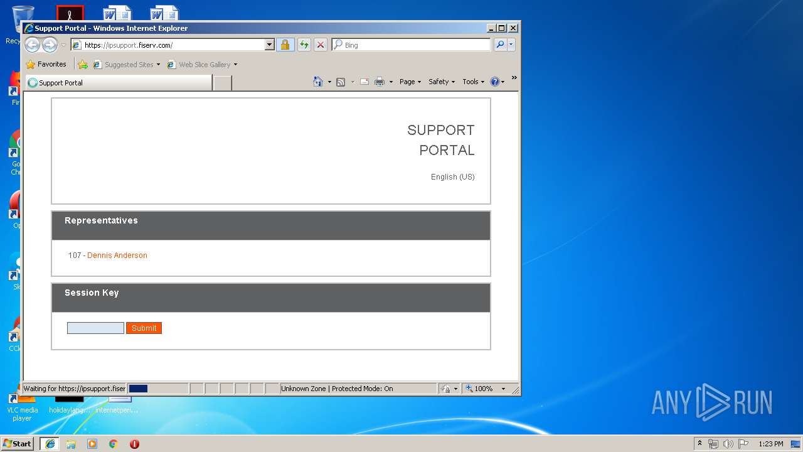Click the Protected Mode zone status text

click(x=337, y=389)
